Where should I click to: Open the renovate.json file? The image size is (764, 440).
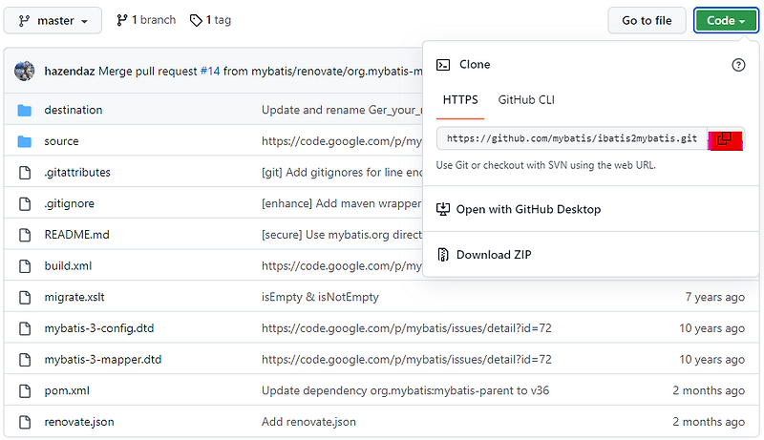click(80, 421)
